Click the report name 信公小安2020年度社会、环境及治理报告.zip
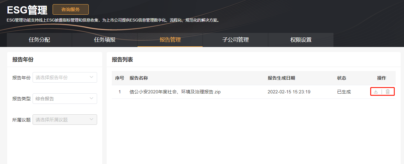404x164 pixels. [175, 92]
